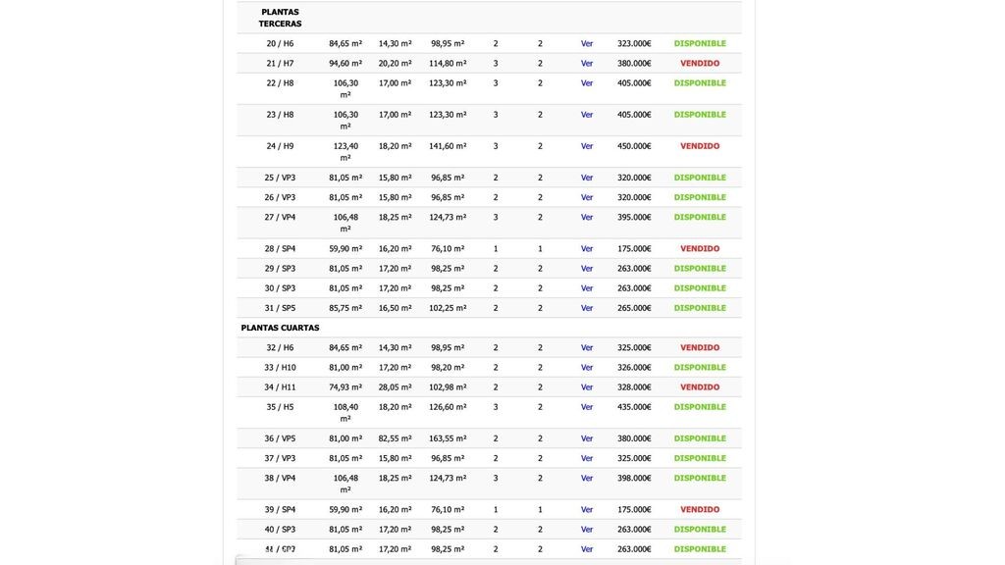Click Ver in the 21 / H7 row
Viewport: 1005px width, 565px height.
[587, 63]
